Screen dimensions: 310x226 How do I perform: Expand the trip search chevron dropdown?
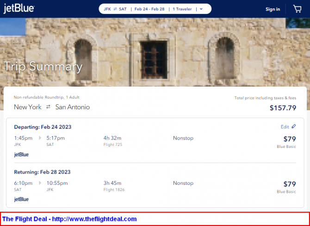[x=201, y=9]
